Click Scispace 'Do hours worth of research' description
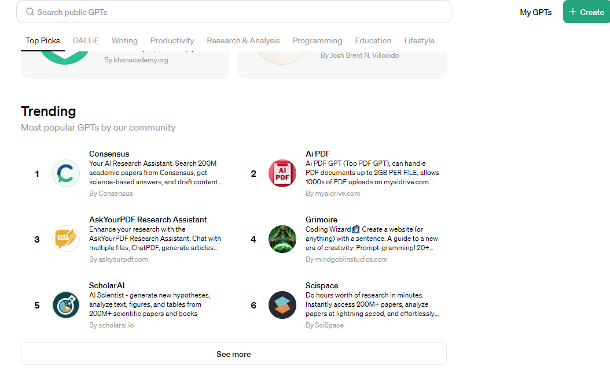 pos(372,304)
